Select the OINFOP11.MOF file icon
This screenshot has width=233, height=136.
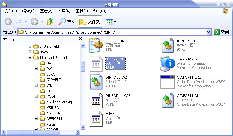[x=96, y=100]
